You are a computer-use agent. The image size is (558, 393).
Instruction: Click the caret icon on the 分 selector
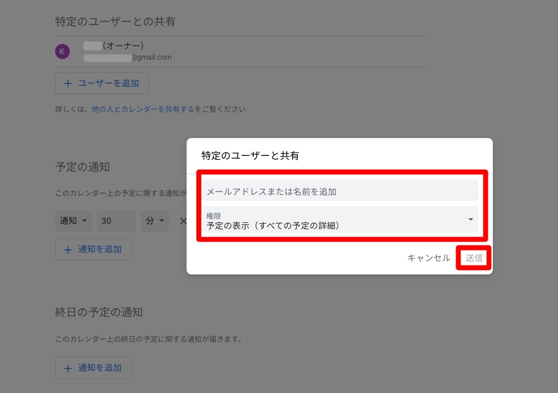click(x=163, y=221)
